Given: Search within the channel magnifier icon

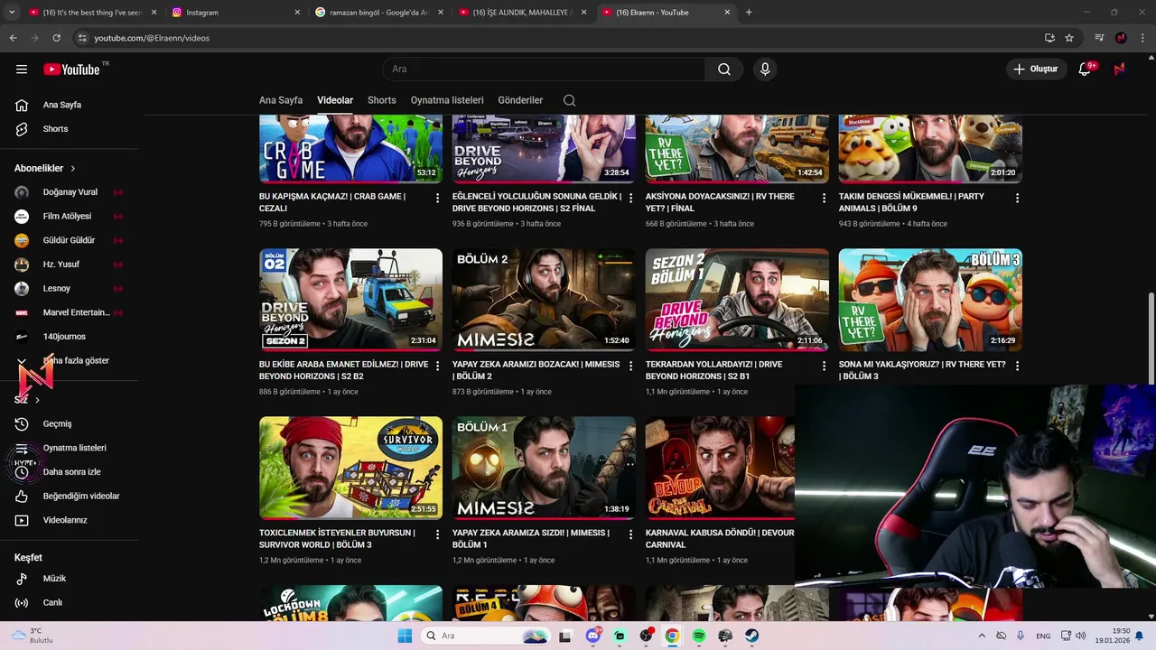Looking at the screenshot, I should click(x=569, y=100).
